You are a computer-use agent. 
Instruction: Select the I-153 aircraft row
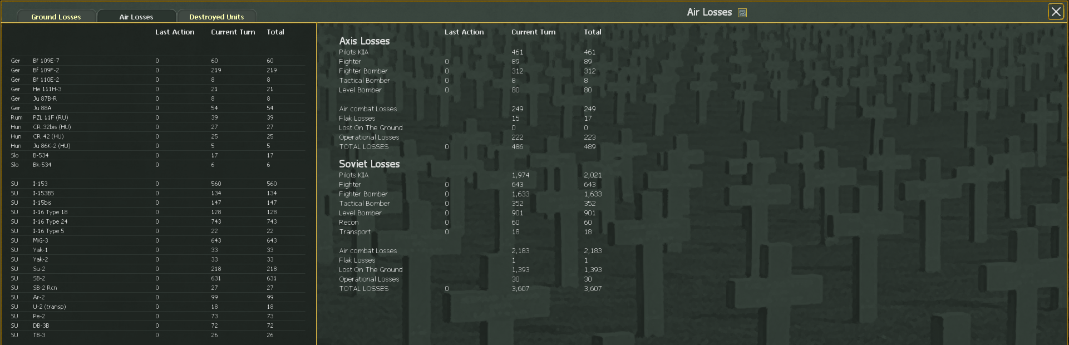157,184
